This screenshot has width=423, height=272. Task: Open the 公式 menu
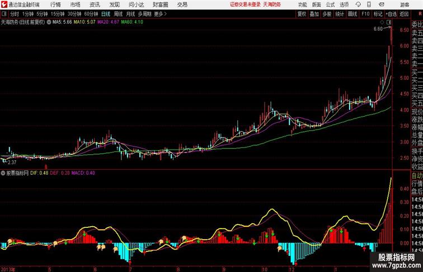click(x=330, y=4)
